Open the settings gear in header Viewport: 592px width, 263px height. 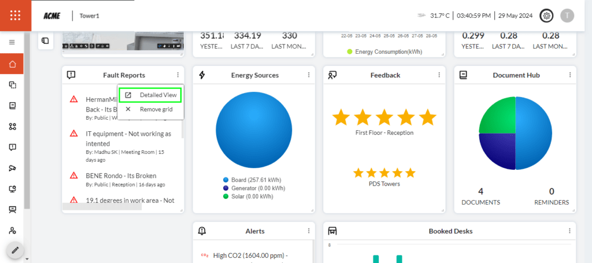546,16
